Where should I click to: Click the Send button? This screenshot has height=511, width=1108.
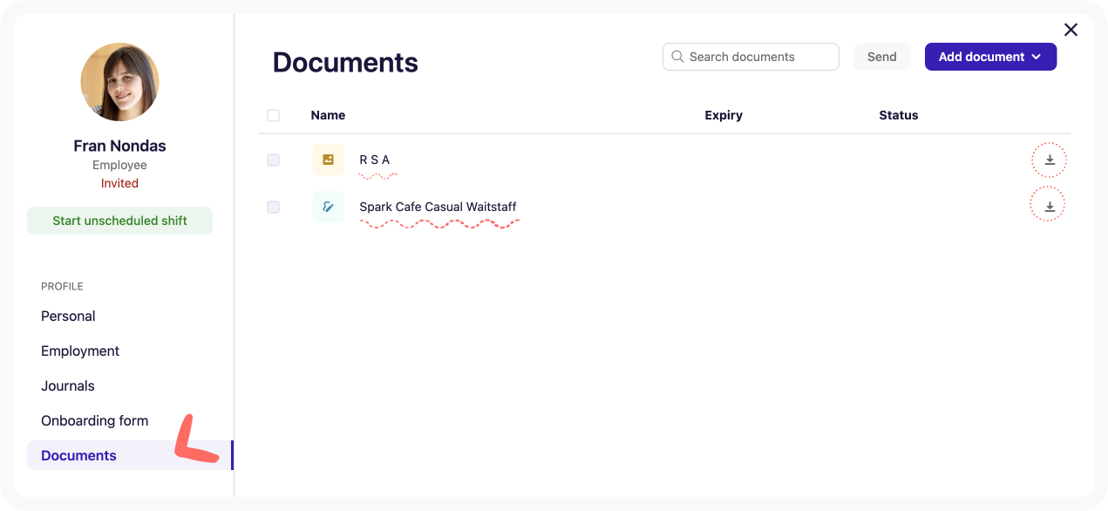pyautogui.click(x=881, y=57)
